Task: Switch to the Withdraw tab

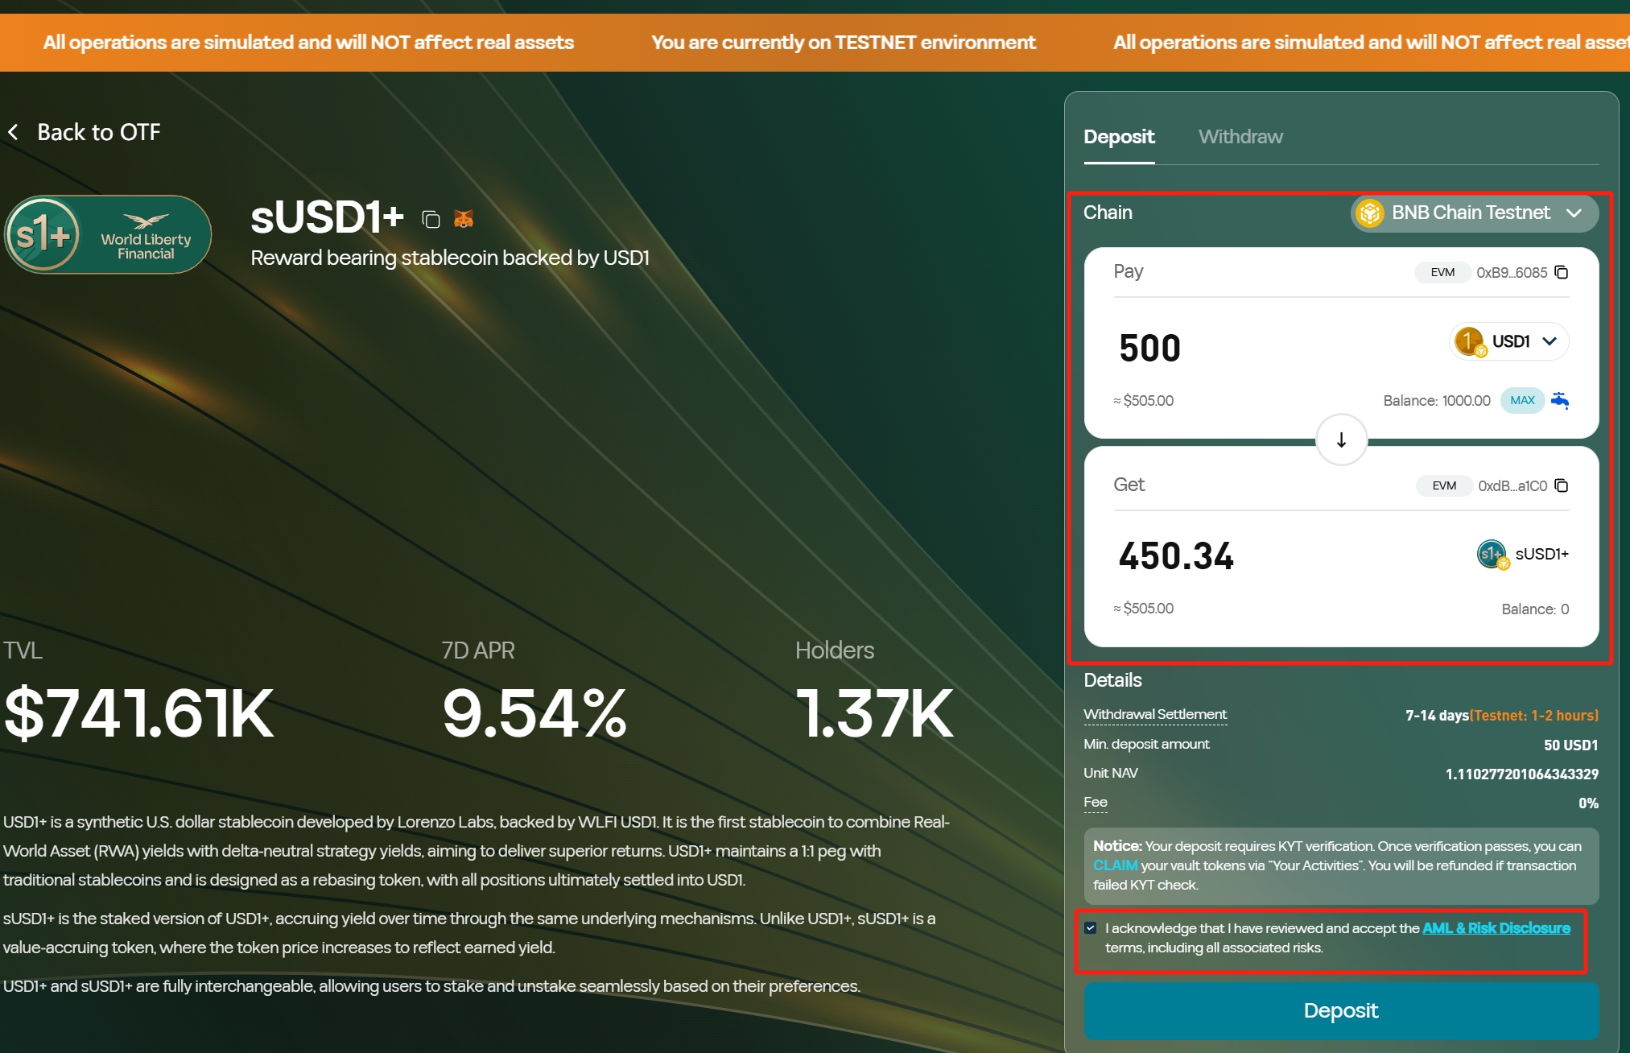Action: tap(1240, 137)
